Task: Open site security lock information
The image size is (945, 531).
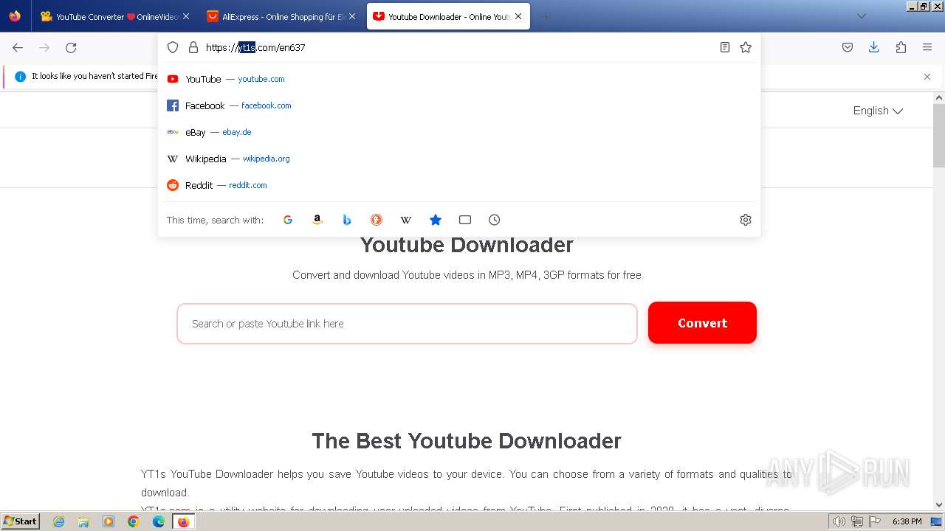Action: coord(193,47)
